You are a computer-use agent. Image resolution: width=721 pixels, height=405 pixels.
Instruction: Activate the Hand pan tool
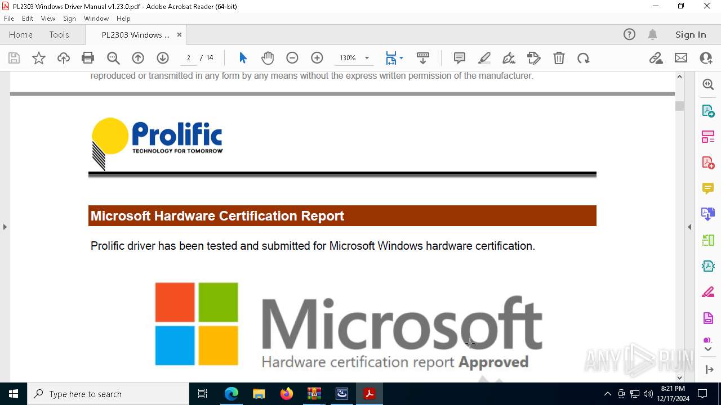pyautogui.click(x=268, y=58)
